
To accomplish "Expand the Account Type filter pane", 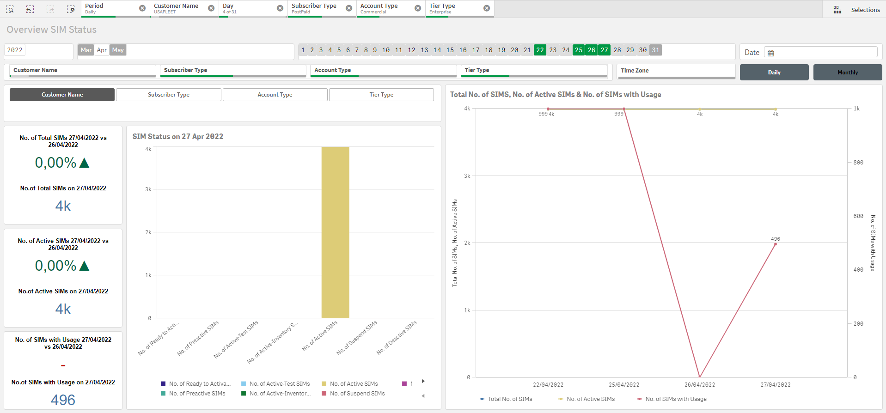I will click(383, 71).
